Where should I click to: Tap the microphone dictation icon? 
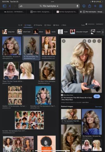tap(77, 6)
